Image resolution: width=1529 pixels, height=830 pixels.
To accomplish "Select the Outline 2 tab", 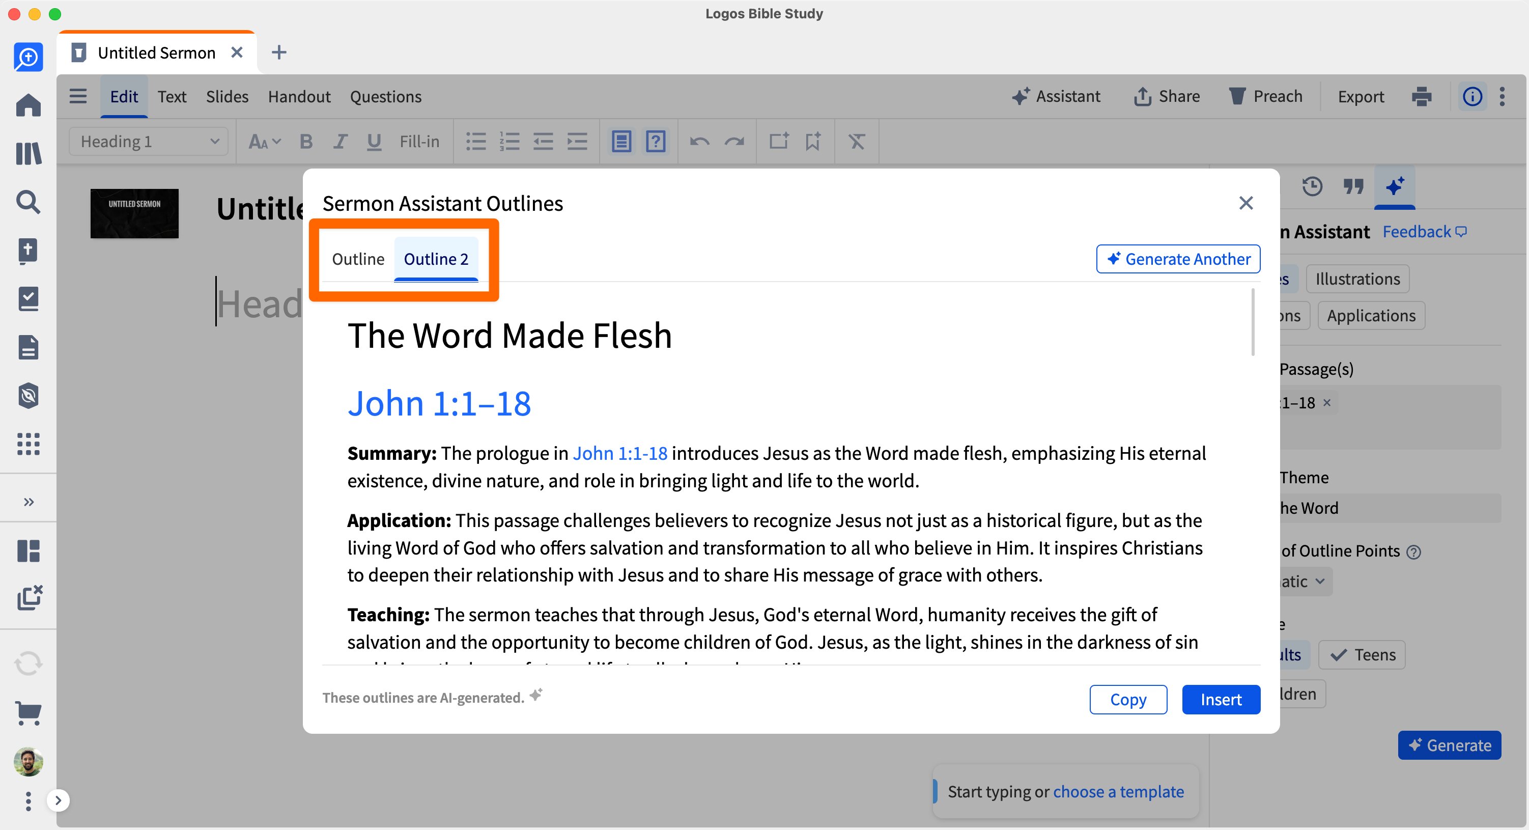I will [x=436, y=259].
